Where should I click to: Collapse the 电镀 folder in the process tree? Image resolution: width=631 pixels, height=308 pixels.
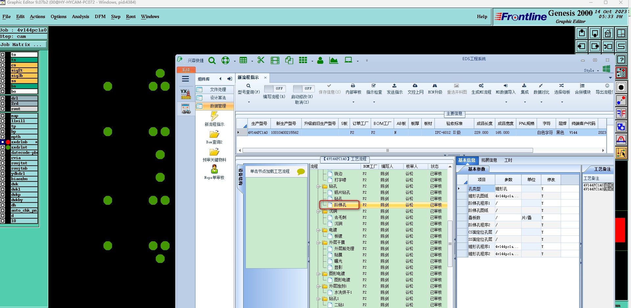318,230
